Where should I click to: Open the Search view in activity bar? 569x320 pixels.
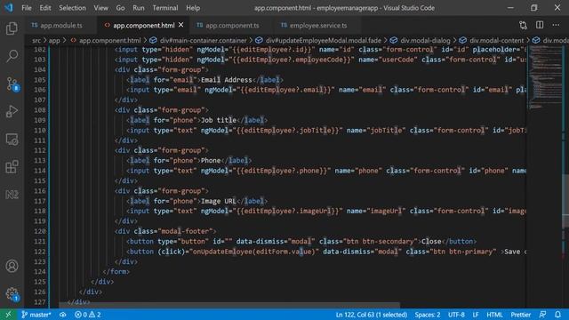[12, 56]
